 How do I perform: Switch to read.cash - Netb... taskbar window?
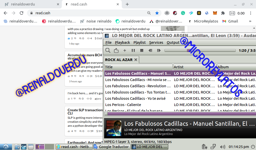tap(74, 147)
